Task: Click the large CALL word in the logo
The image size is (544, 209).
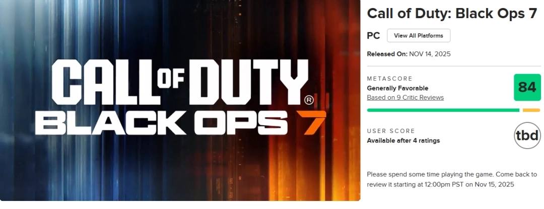Action: (x=104, y=82)
